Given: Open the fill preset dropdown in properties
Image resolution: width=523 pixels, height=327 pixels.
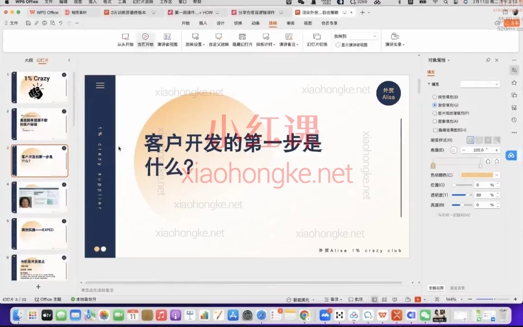Looking at the screenshot, I should [480, 84].
